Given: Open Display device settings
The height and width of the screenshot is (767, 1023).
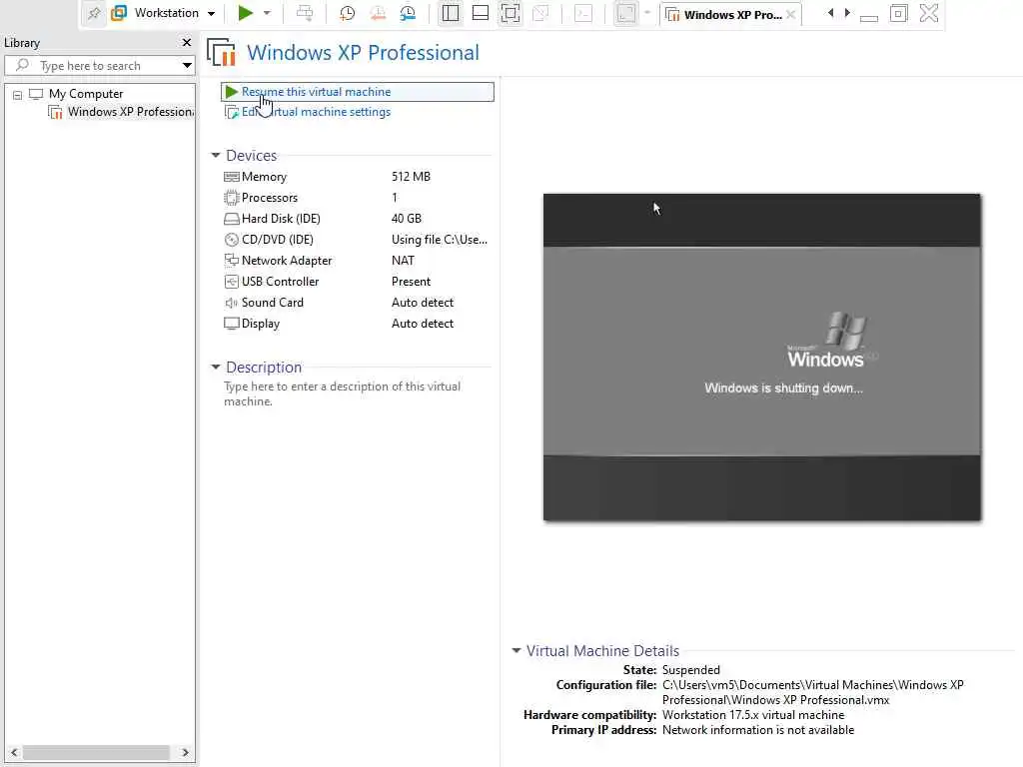Looking at the screenshot, I should coord(261,323).
